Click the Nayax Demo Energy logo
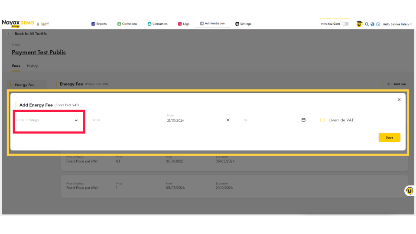This screenshot has height=234, width=416. 18,23
